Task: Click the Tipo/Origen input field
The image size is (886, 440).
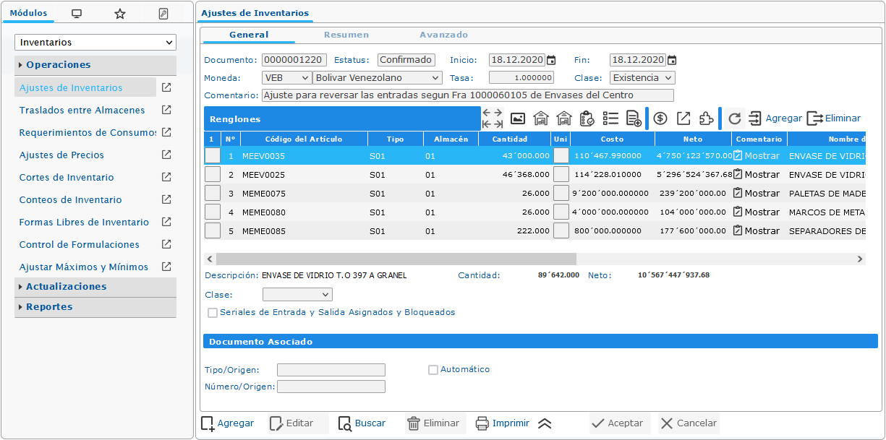Action: 331,370
